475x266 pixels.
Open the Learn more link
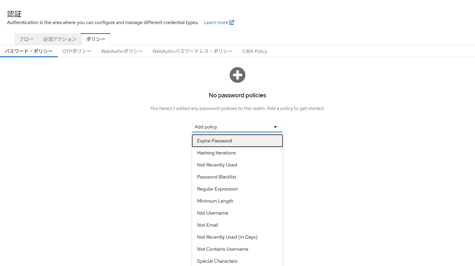[216, 23]
